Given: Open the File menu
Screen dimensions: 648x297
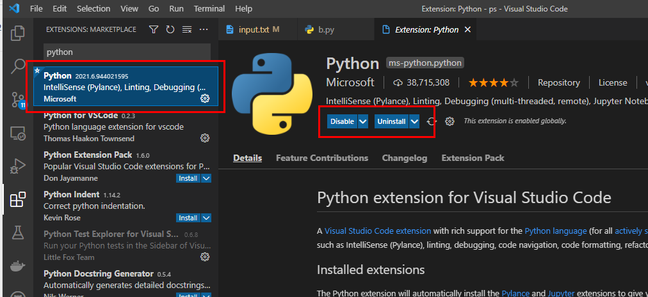Looking at the screenshot, I should [x=36, y=8].
